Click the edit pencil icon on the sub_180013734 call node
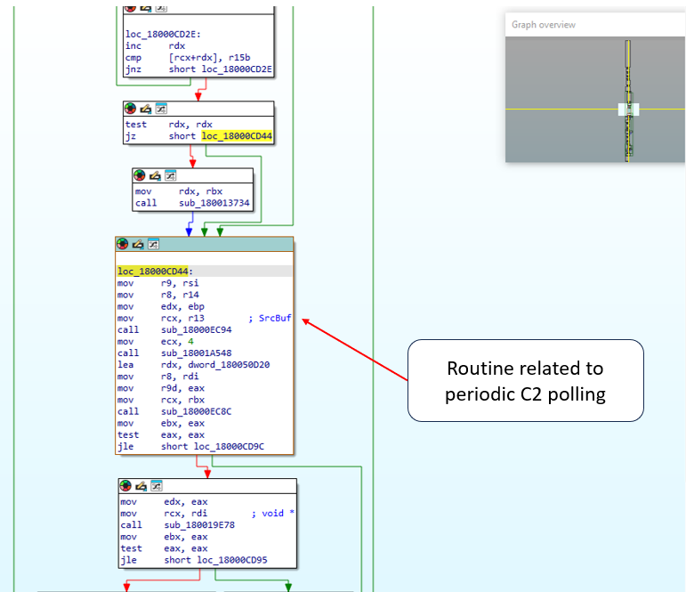This screenshot has width=686, height=592. 155,175
